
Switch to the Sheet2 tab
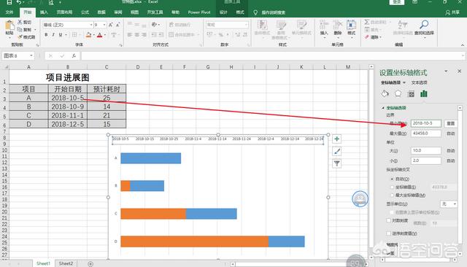point(66,263)
